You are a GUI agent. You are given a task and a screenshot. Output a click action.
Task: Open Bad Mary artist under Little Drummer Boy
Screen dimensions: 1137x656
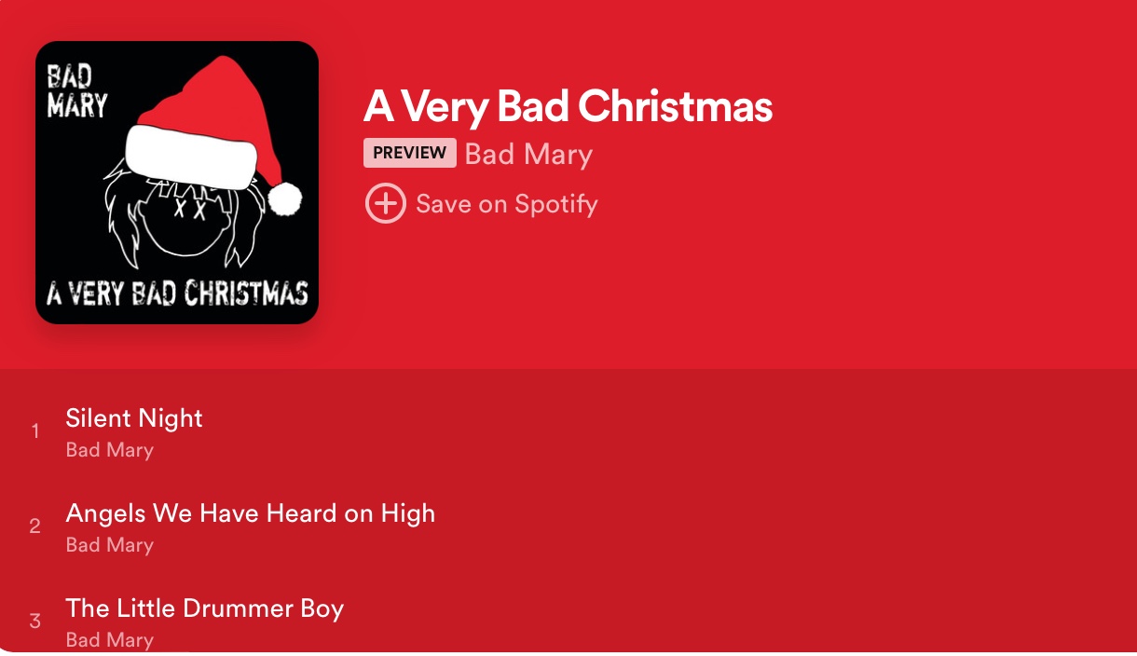point(109,640)
